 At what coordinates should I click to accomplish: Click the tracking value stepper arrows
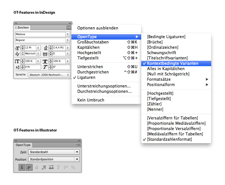pyautogui.click(x=51, y=54)
